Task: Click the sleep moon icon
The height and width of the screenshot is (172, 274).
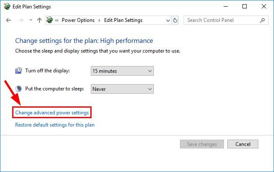Action: tap(18, 89)
